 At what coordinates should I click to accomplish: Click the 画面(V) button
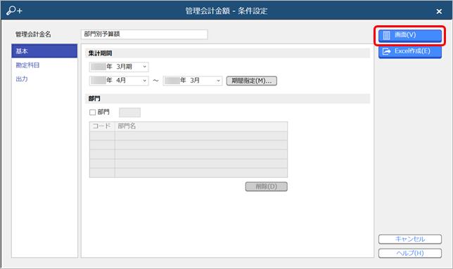click(x=410, y=35)
